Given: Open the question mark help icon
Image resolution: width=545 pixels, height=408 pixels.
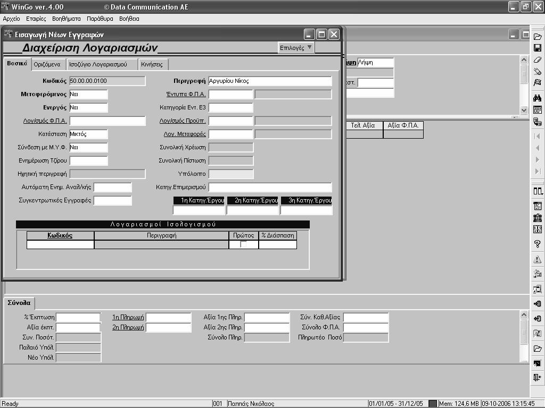Looking at the screenshot, I should point(538,244).
